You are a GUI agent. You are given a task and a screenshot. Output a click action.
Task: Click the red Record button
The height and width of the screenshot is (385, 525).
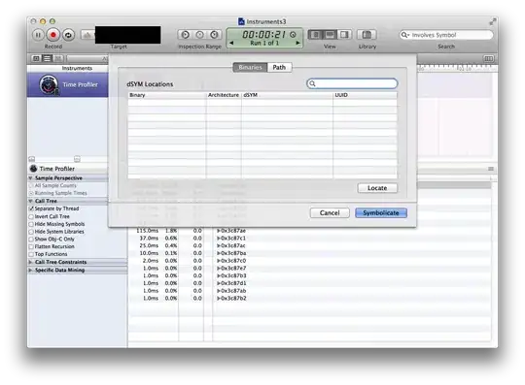click(x=53, y=35)
